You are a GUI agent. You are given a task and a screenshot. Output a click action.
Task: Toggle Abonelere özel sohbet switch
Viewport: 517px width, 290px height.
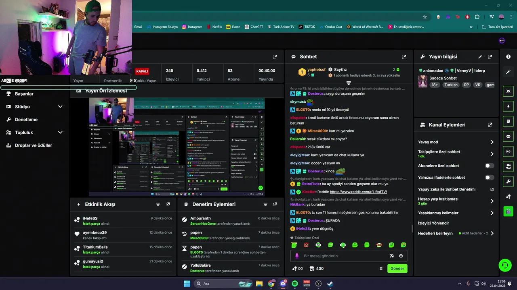[x=489, y=166]
